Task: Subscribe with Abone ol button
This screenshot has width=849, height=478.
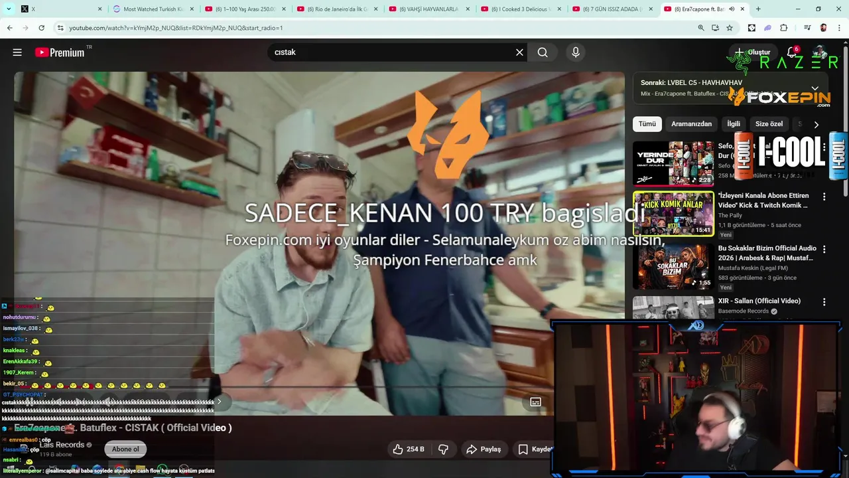Action: (125, 449)
